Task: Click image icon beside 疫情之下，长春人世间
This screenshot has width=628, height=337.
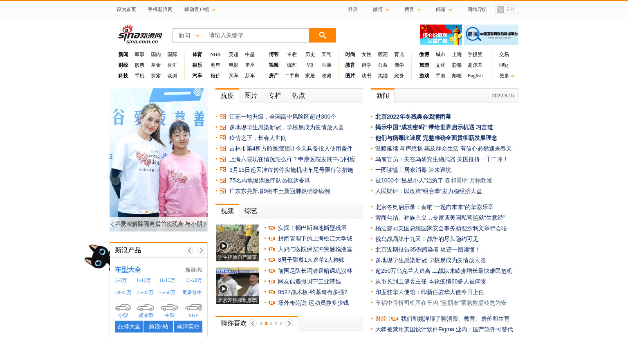Action: click(x=223, y=138)
